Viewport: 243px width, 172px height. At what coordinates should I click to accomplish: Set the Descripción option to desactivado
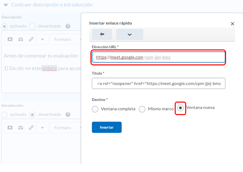point(32,26)
